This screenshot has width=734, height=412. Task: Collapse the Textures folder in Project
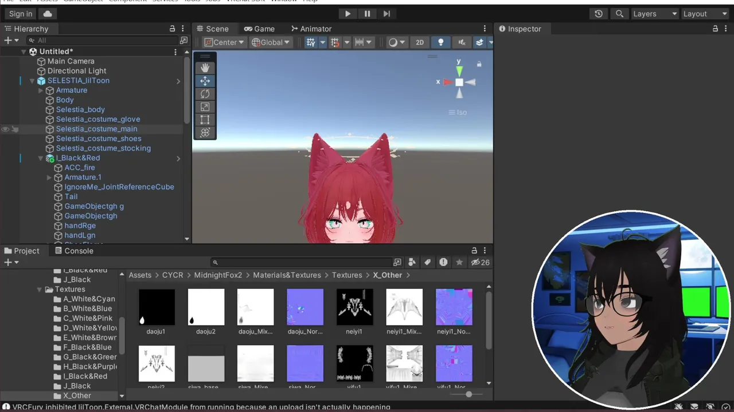pyautogui.click(x=40, y=290)
